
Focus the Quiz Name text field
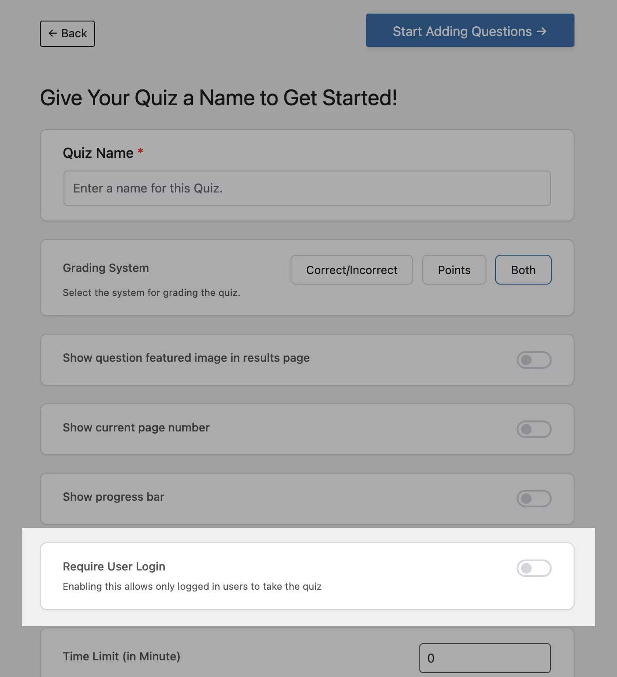tap(307, 188)
